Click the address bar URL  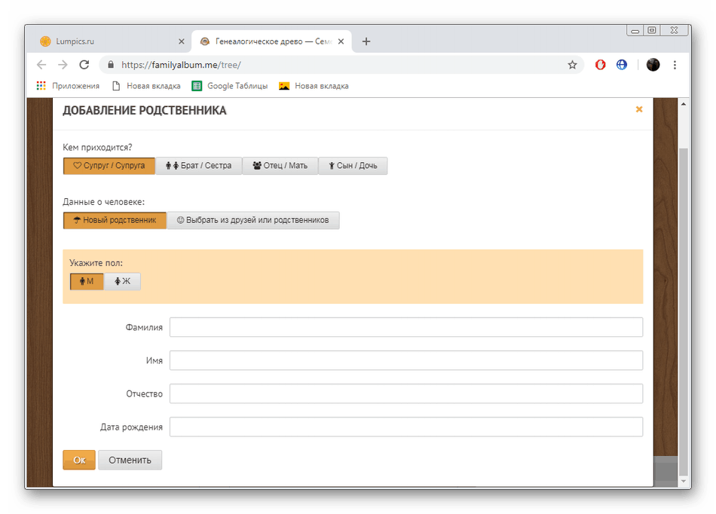coord(182,65)
